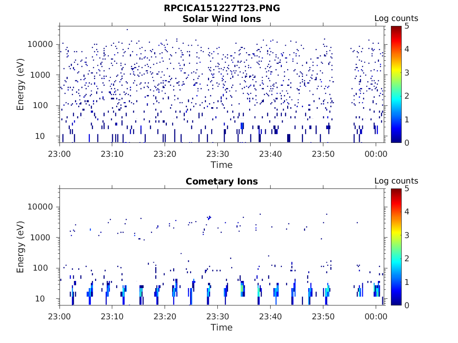Click the bottom plot's Time axis label
The width and height of the screenshot is (458, 343).
(222, 327)
